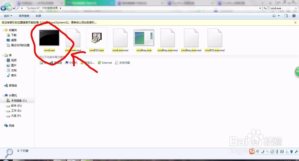Select the last cmdkey.exe.mui file before cmdl32.exe.mui
Screen dimensions: 299x161
click(x=191, y=38)
